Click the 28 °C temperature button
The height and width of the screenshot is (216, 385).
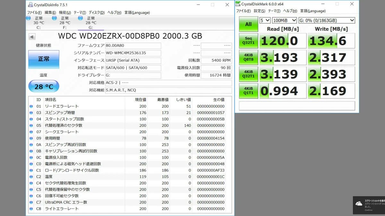pos(44,86)
